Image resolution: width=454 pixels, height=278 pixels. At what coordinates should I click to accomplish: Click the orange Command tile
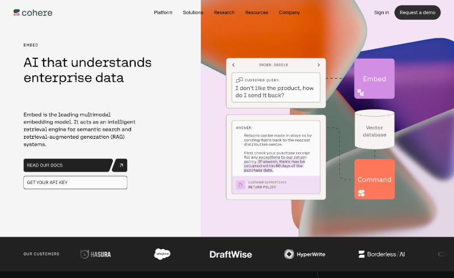click(375, 179)
